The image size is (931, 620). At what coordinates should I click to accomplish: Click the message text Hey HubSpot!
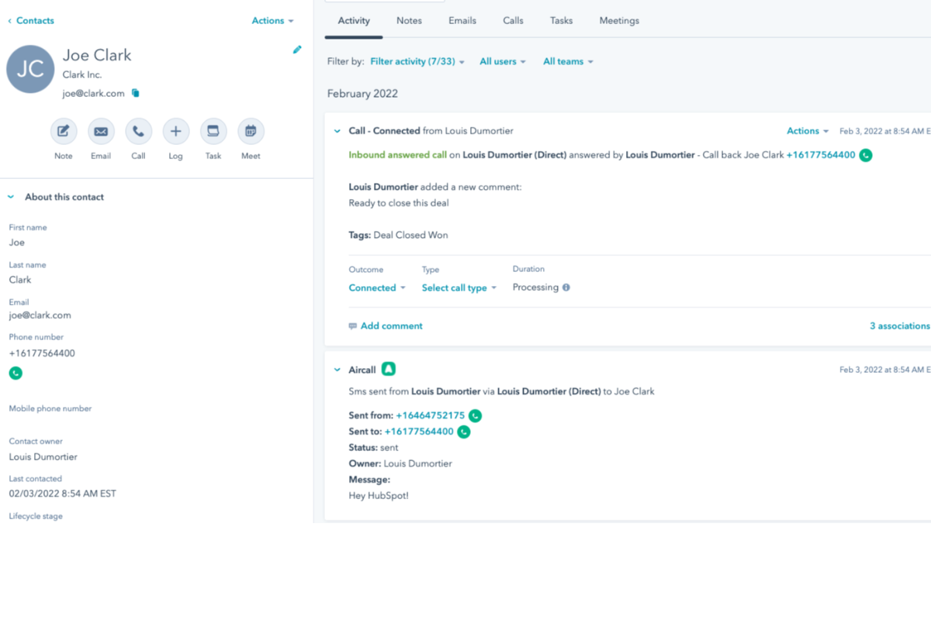coord(379,496)
